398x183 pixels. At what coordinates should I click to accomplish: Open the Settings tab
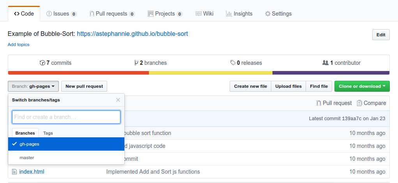(x=278, y=14)
